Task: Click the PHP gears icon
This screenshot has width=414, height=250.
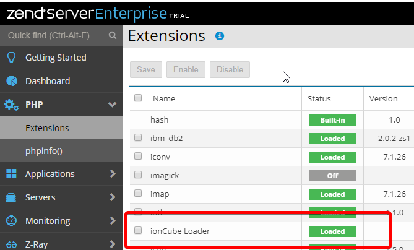Action: (11, 105)
